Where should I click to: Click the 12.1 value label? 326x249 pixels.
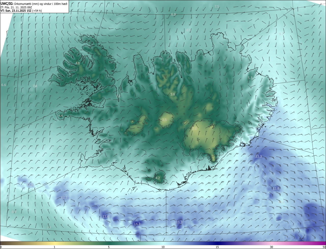click(x=64, y=198)
